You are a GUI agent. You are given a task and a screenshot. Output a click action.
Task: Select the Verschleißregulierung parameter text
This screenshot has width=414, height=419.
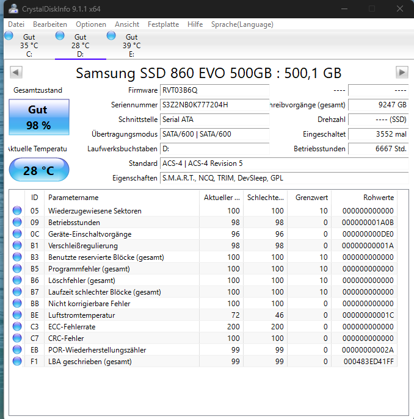(x=83, y=246)
